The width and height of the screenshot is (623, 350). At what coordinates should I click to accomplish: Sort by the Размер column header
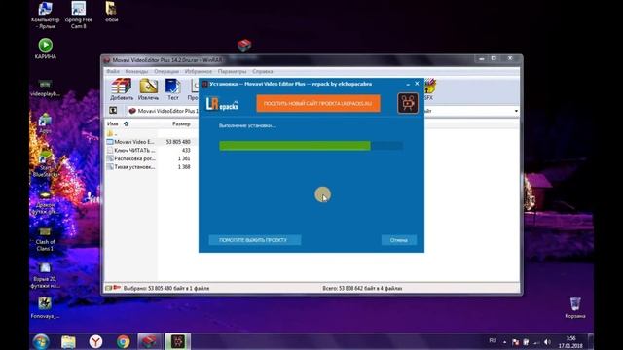[181, 123]
